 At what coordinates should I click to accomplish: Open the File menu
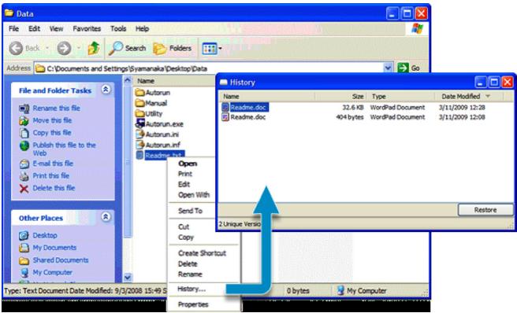[13, 28]
